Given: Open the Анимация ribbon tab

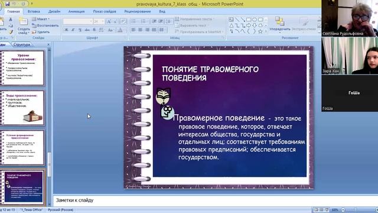Looking at the screenshot, I should click(76, 11).
